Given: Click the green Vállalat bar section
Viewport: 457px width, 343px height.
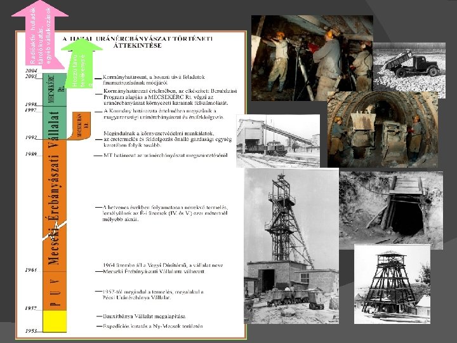Looking at the screenshot, I should point(55,123).
